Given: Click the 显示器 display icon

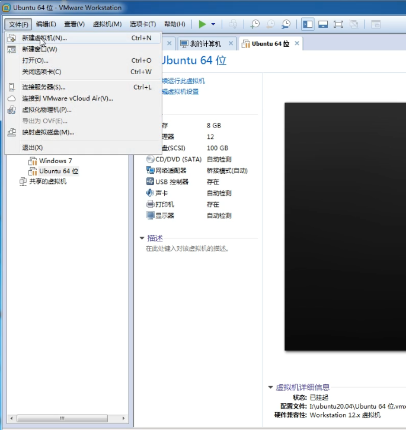Looking at the screenshot, I should [x=150, y=215].
